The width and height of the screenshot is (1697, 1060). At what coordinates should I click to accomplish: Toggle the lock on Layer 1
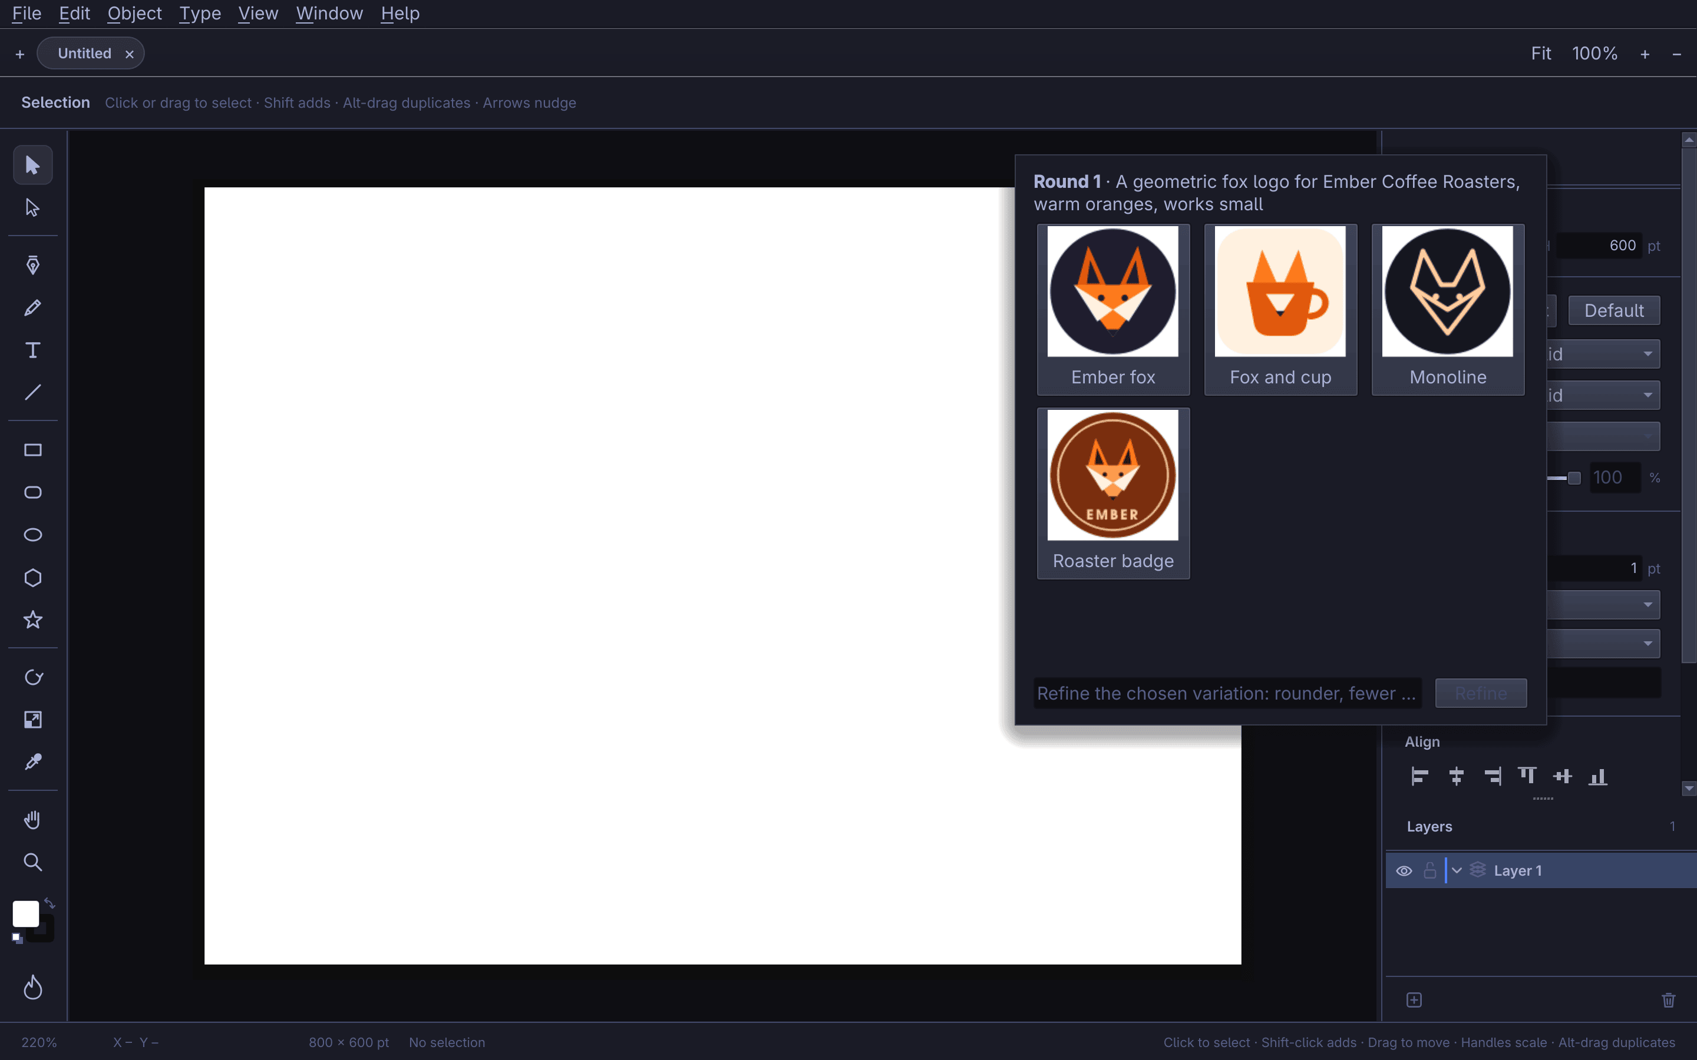coord(1430,871)
